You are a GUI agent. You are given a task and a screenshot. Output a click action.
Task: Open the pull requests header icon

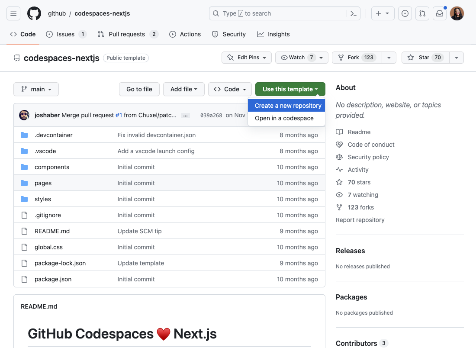(422, 13)
